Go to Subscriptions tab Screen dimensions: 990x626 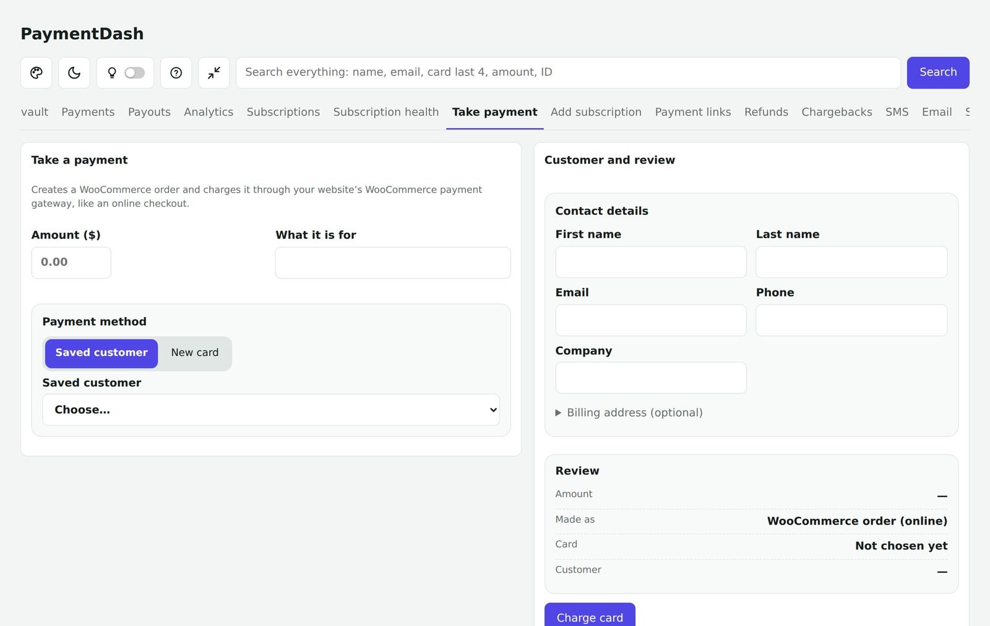pyautogui.click(x=283, y=112)
